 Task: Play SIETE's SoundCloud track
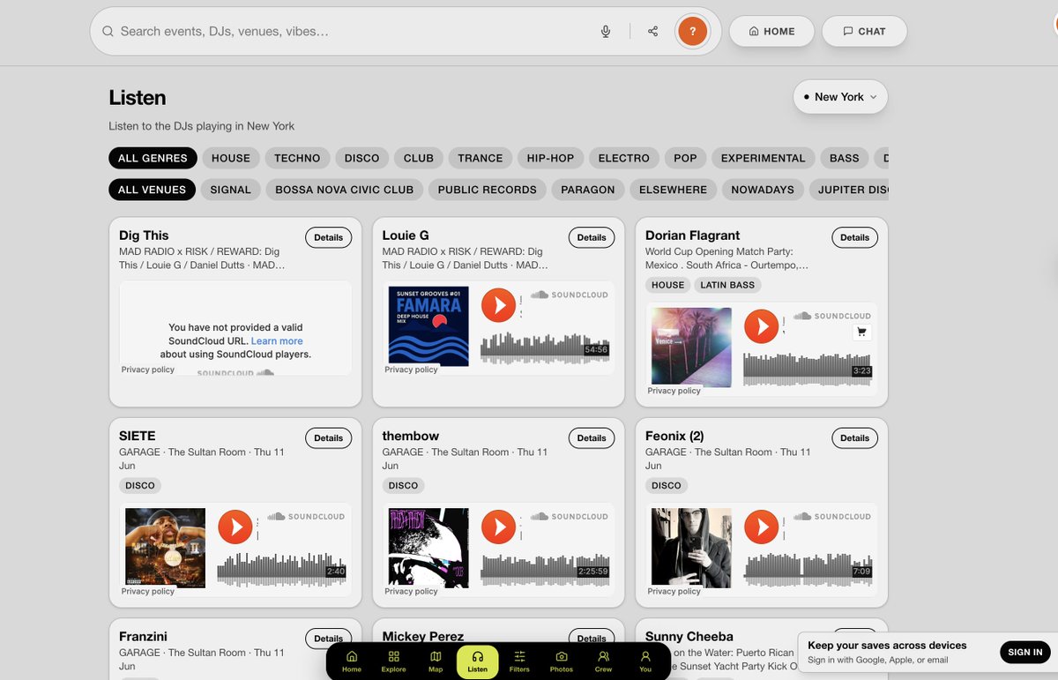tap(235, 527)
